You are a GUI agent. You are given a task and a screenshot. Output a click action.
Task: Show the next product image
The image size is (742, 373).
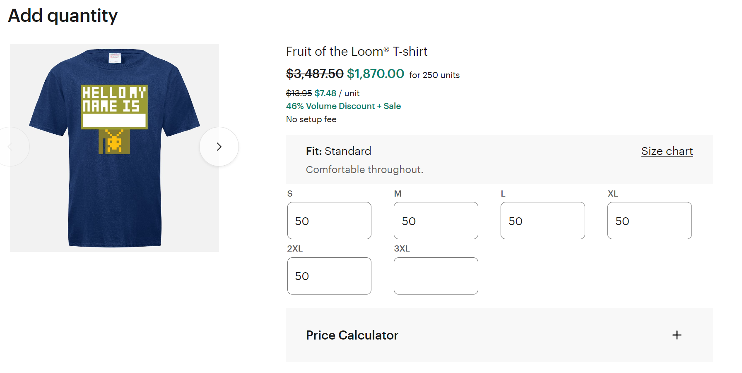pos(219,147)
